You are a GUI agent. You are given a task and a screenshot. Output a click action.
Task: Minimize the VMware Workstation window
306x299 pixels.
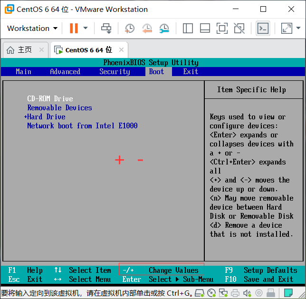tap(236, 9)
